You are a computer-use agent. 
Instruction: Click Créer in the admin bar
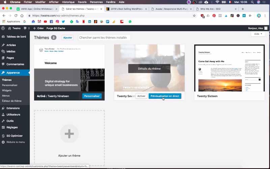click(38, 28)
